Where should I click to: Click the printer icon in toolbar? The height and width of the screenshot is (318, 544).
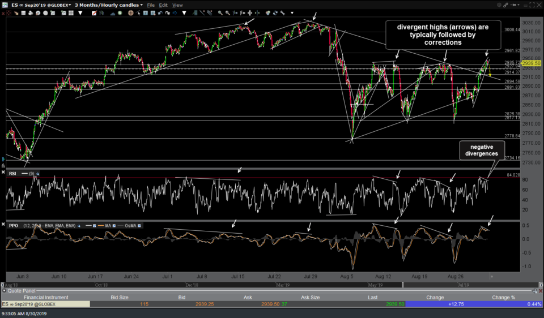click(x=31, y=13)
